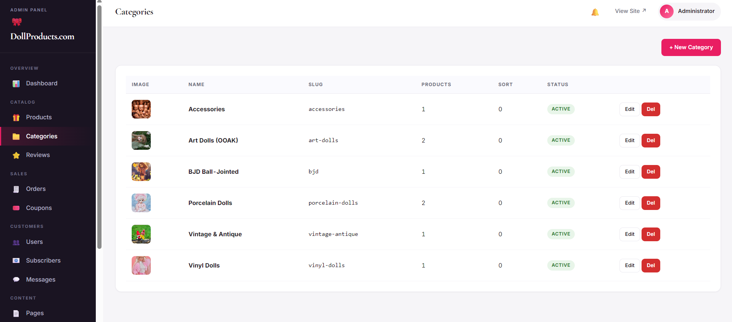The image size is (732, 322).
Task: Delete the Accessories category
Action: [651, 109]
